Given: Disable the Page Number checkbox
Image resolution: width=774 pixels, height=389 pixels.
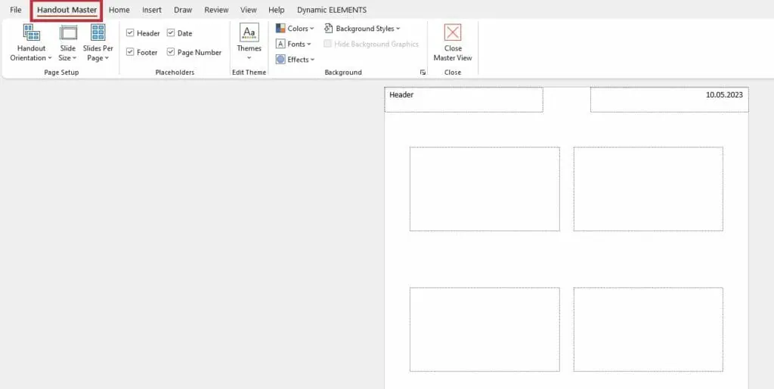Looking at the screenshot, I should (171, 52).
